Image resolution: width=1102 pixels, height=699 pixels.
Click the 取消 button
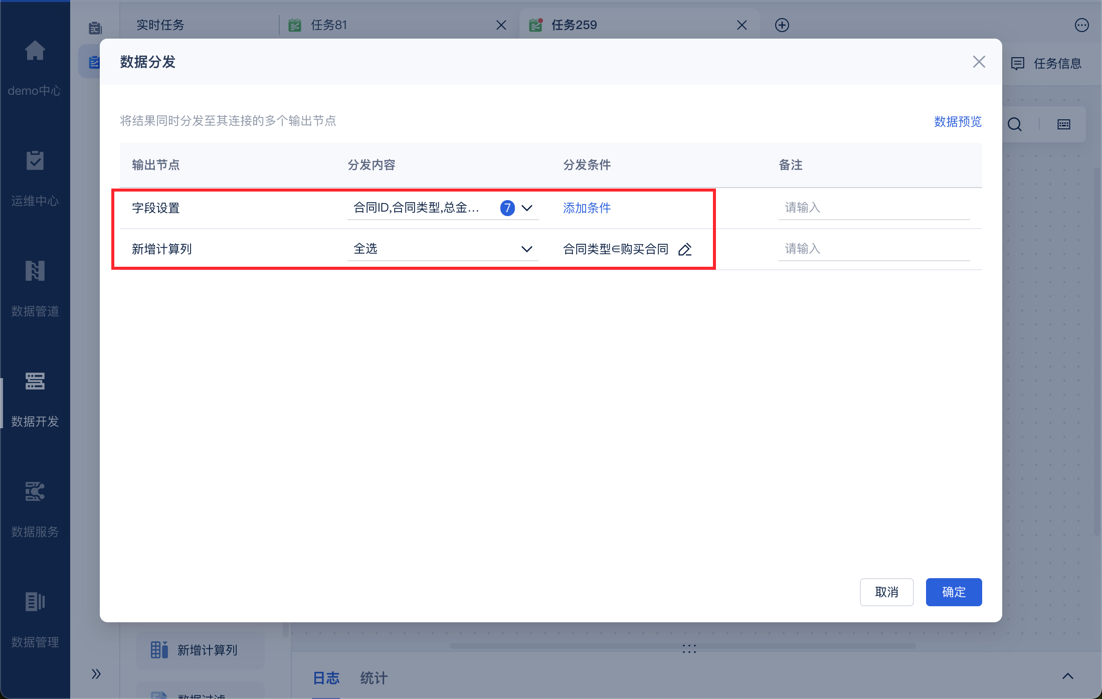pos(886,592)
